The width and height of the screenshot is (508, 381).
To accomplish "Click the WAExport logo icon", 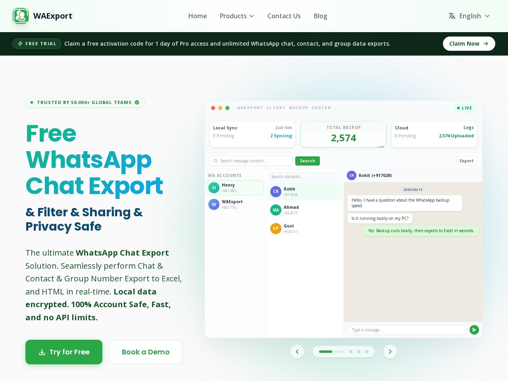I will tap(21, 16).
